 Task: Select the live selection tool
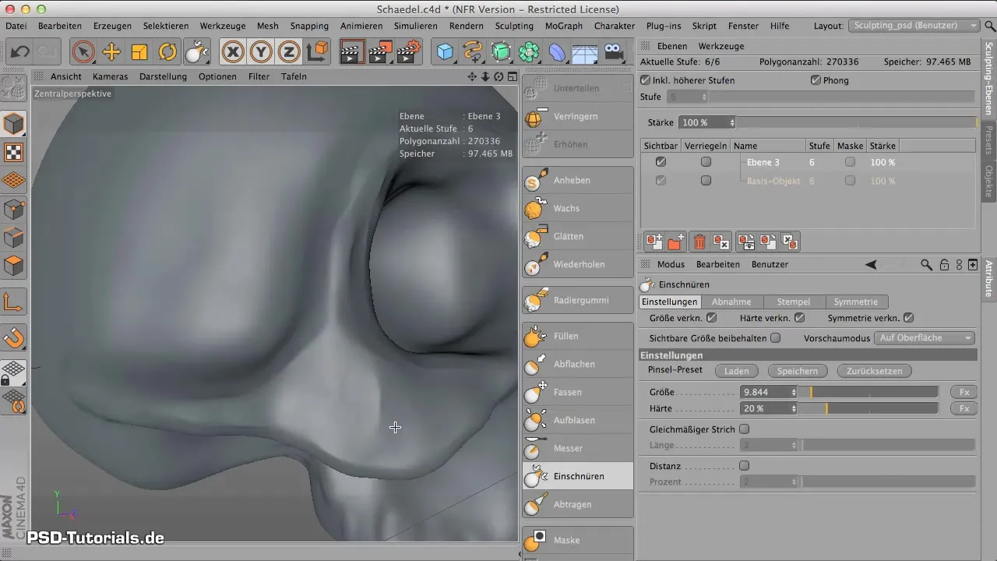pyautogui.click(x=83, y=52)
